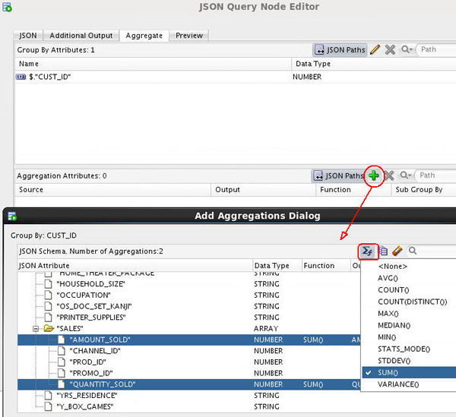
Task: Click delete X icon in Aggregation Attributes toolbar
Action: pyautogui.click(x=389, y=175)
